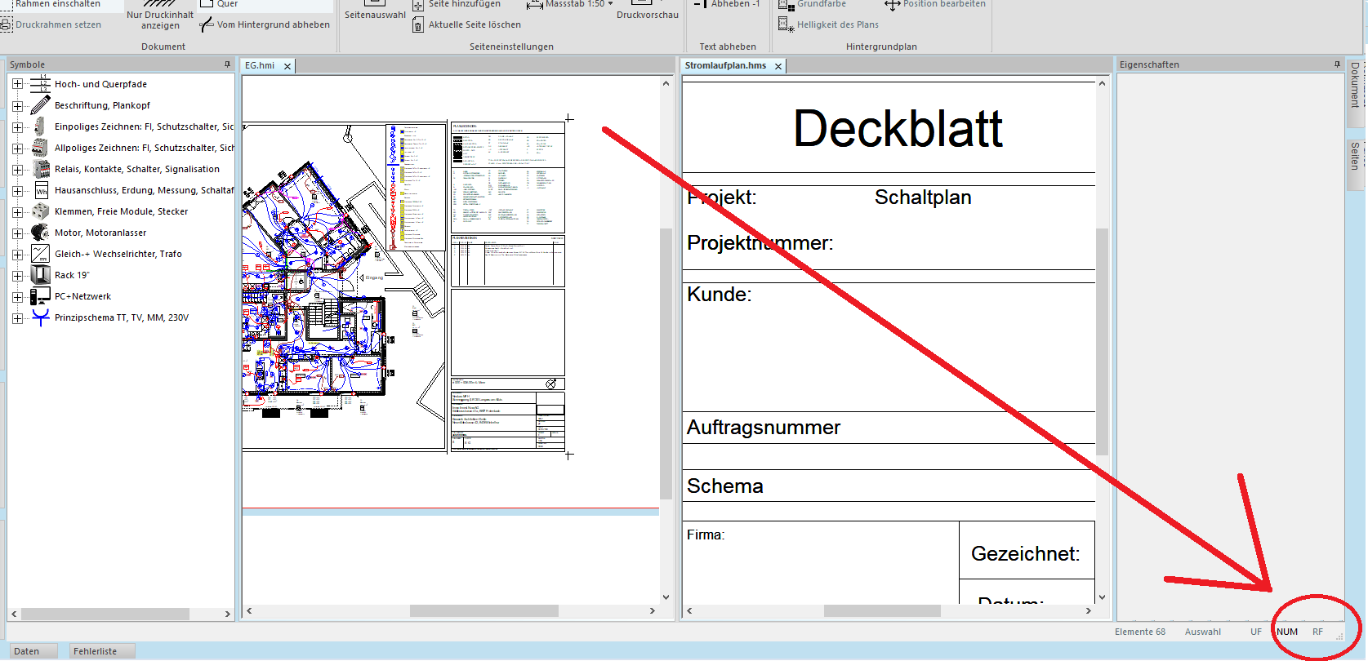Toggle the Eigenschaften panel pin
1368x661 pixels.
click(x=1337, y=64)
